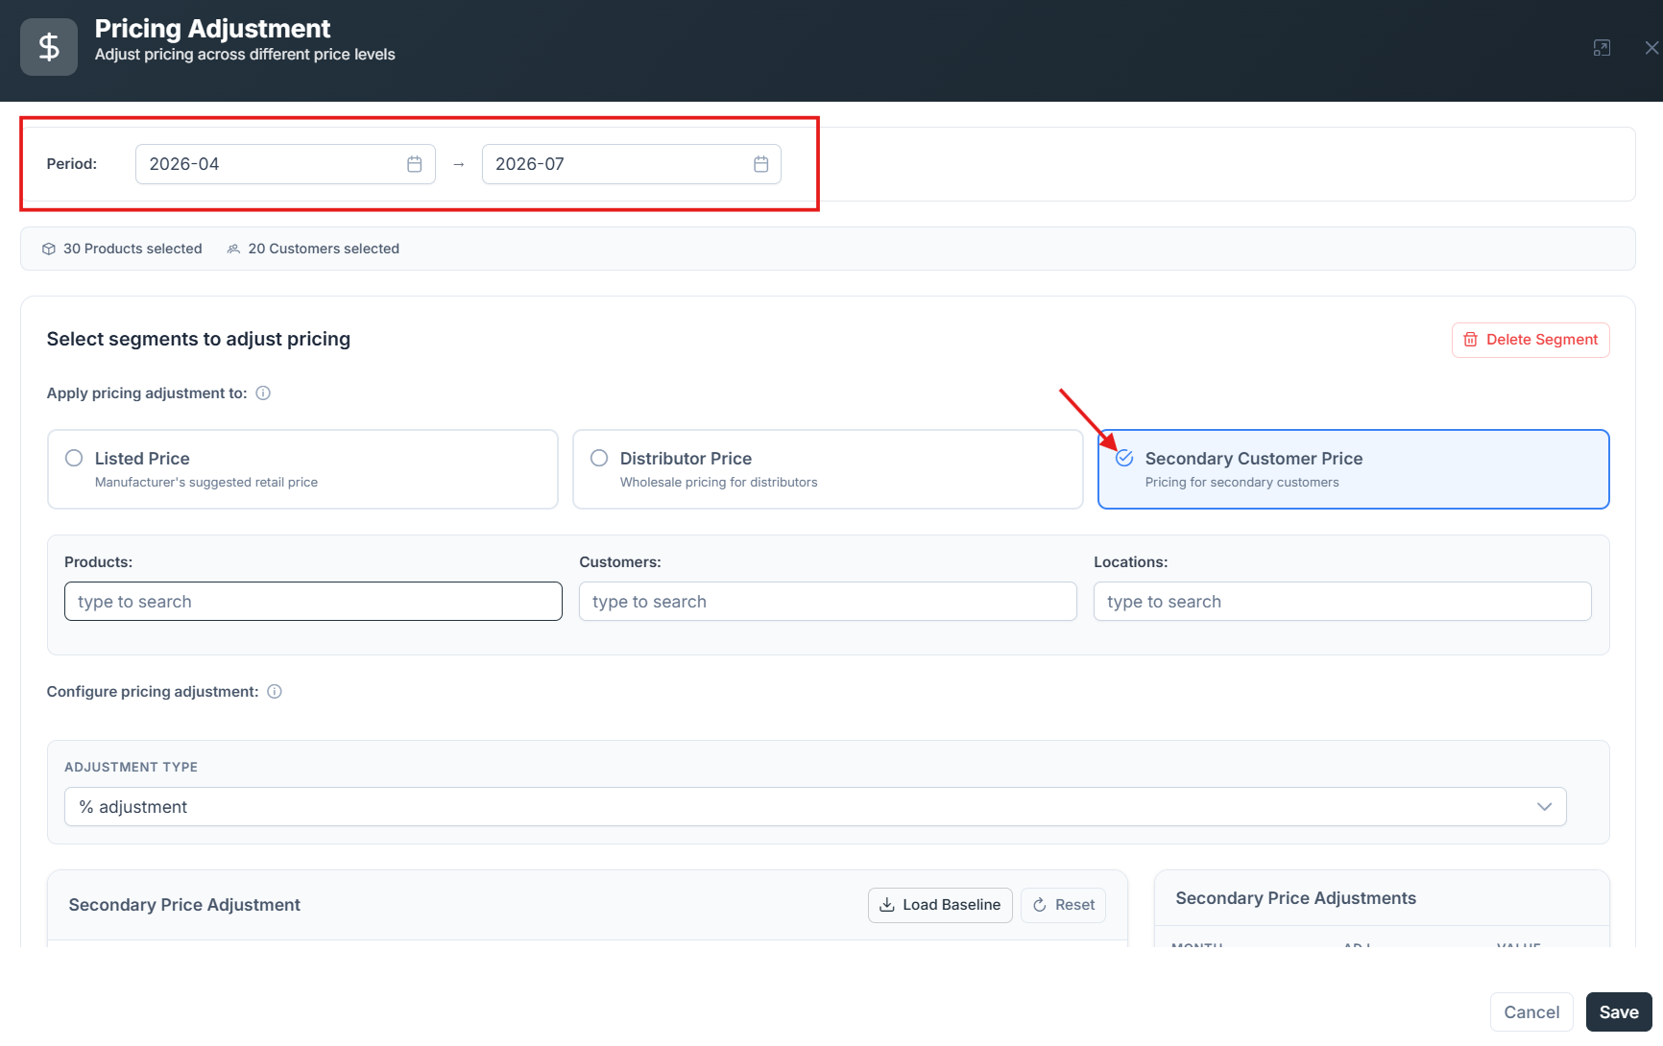Focus the Locations search field

(x=1342, y=602)
